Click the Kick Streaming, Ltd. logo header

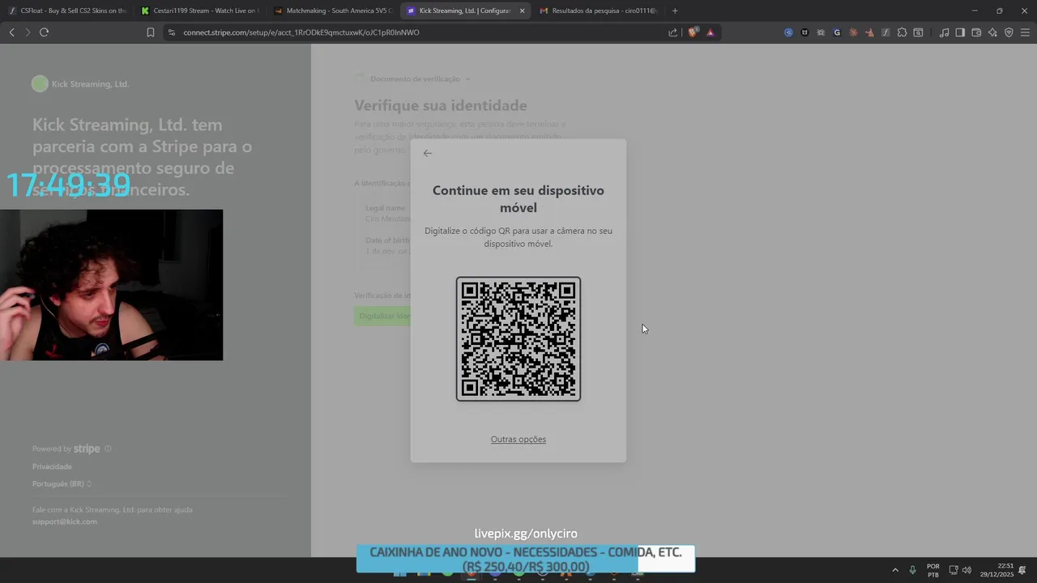80,83
